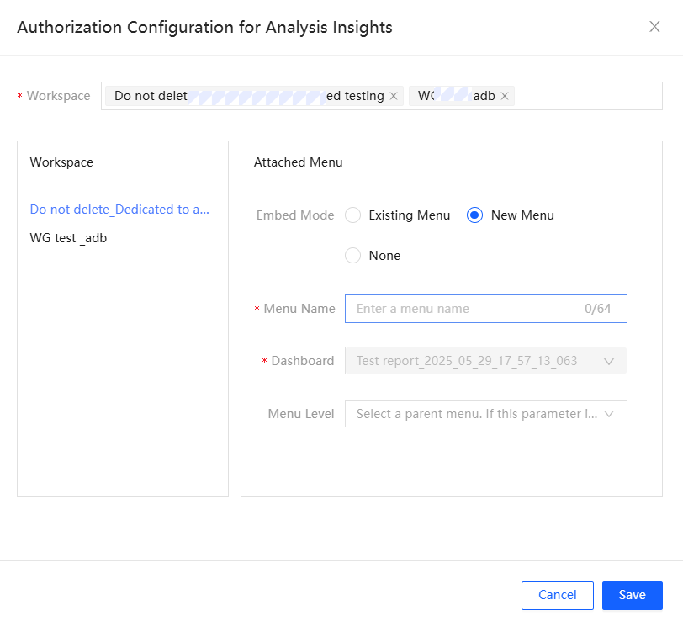Select the Existing Menu radio option
Image resolution: width=683 pixels, height=626 pixels.
353,215
